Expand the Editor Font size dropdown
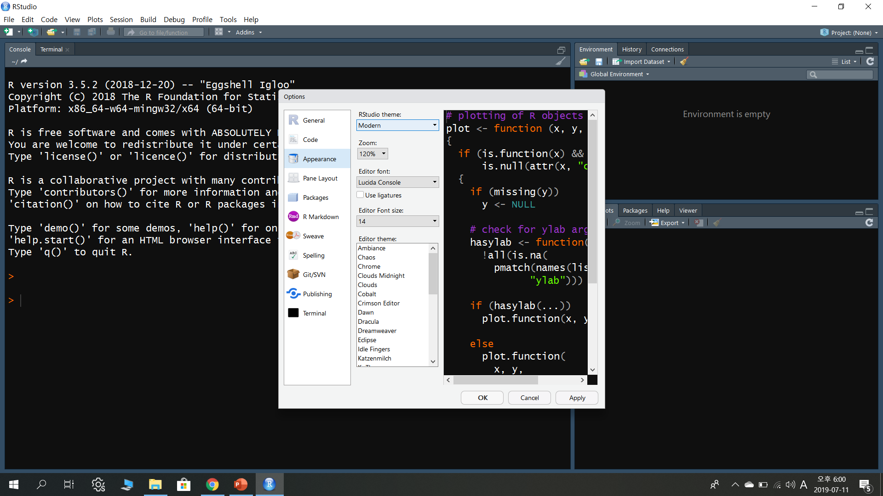 [398, 221]
